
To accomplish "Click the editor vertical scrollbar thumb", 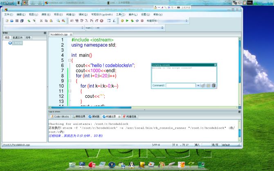I will pos(240,62).
